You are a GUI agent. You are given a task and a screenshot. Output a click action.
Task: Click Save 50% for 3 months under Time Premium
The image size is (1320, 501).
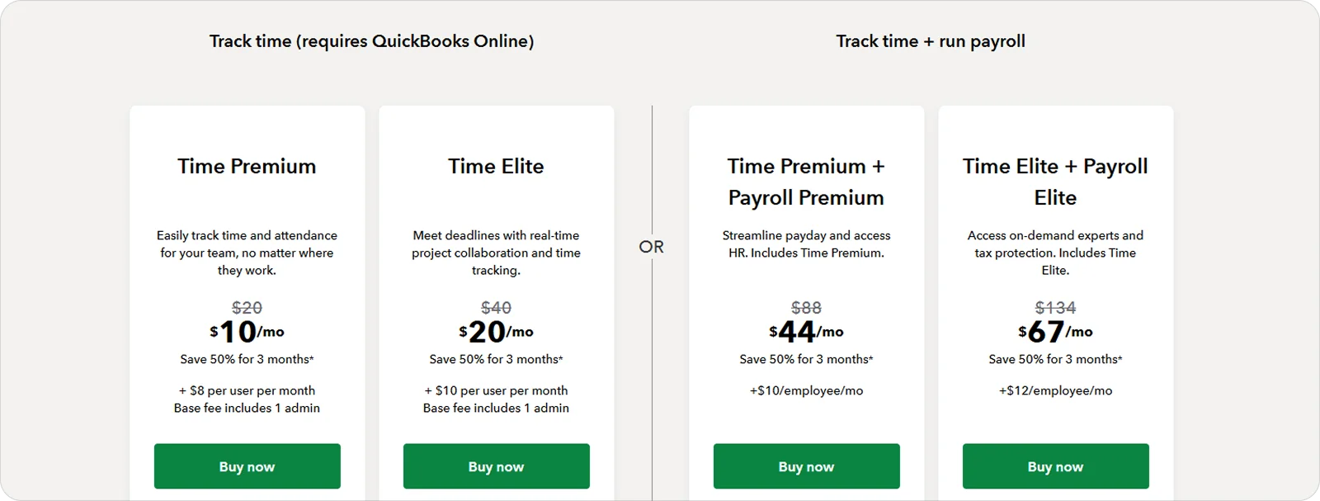[x=247, y=359]
